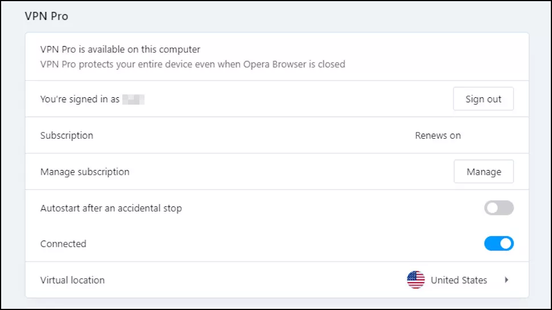This screenshot has width=552, height=310.
Task: Turn off the Connected VPN switch
Action: pos(499,244)
